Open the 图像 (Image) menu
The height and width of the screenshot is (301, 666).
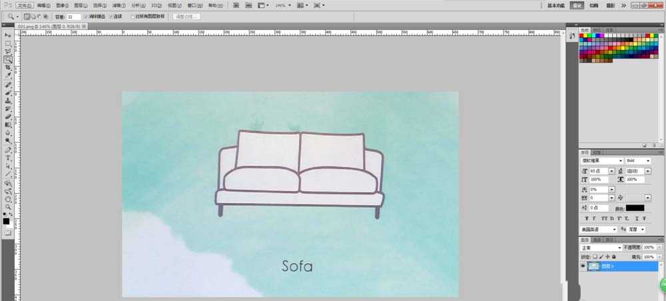point(63,5)
